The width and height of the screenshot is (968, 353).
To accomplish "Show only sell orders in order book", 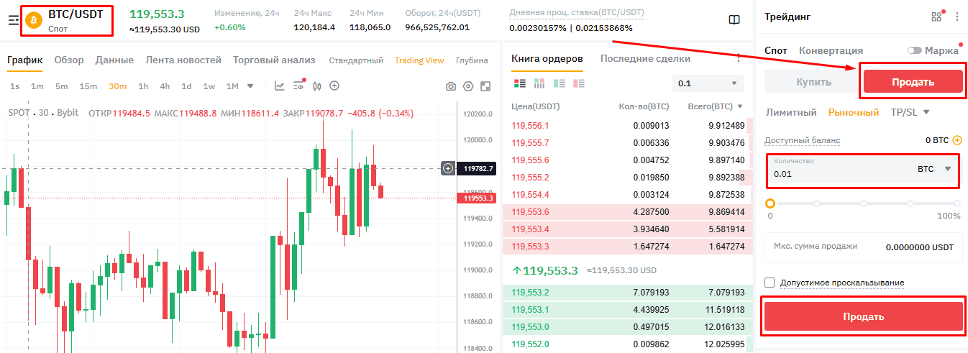I will (579, 83).
